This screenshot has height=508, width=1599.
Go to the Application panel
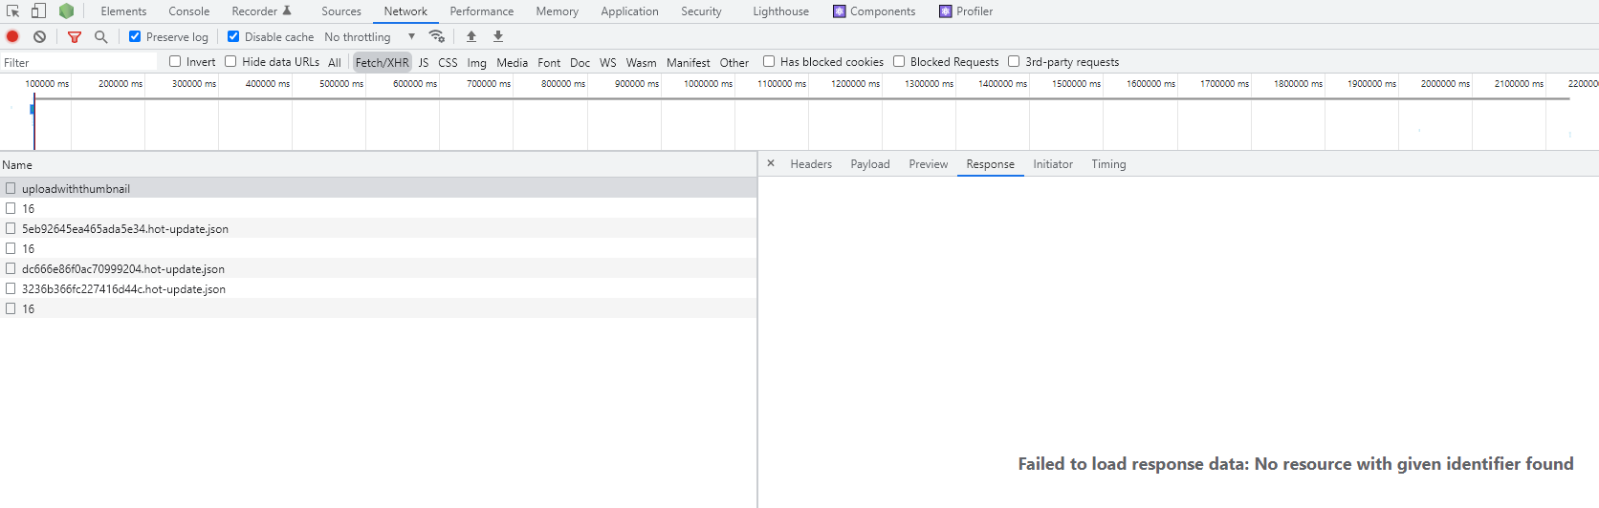tap(629, 11)
